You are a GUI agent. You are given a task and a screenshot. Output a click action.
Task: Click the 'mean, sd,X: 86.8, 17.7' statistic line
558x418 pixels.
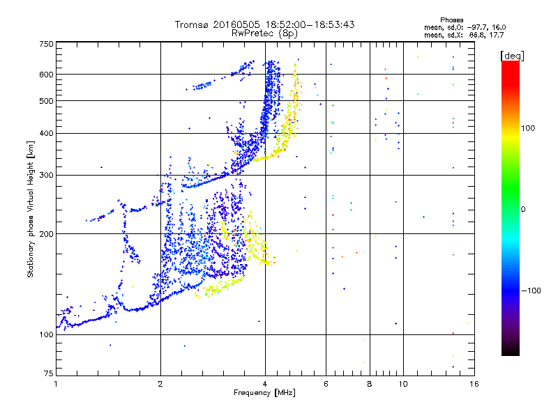[464, 35]
